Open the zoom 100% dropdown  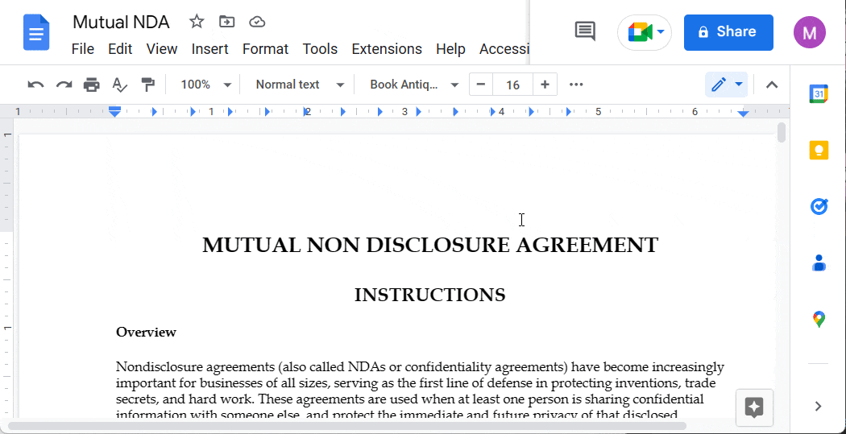(205, 85)
